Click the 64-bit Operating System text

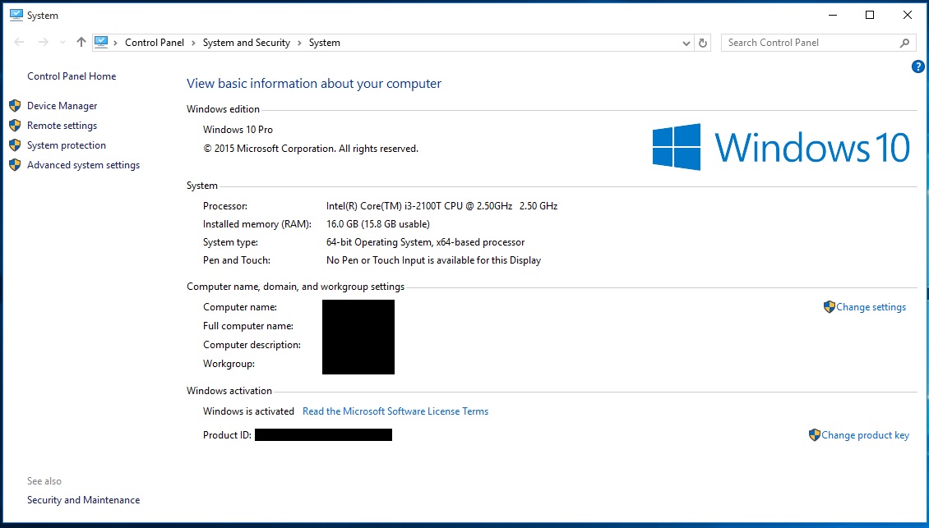(x=425, y=242)
